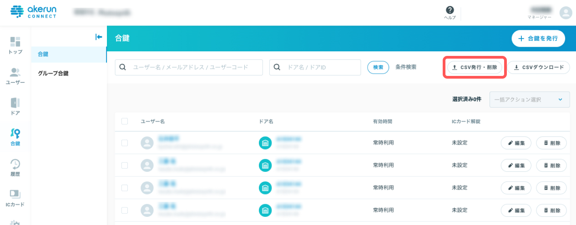Screen dimensions: 576x225
Task: Click the 有効時間 column header
Action: point(383,122)
